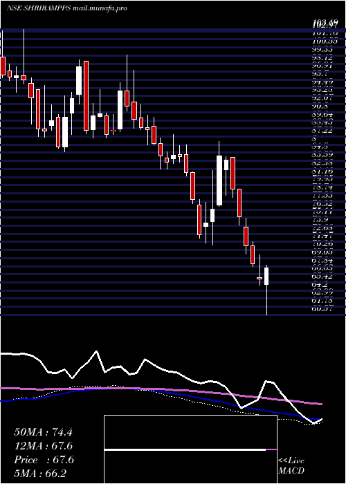Click the 87.22 price axis label
This screenshot has width=346, height=484.
322,131
